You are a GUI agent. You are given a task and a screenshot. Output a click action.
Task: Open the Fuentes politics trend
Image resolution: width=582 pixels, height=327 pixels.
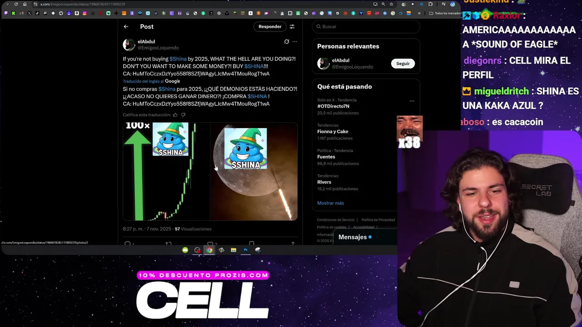tap(326, 157)
